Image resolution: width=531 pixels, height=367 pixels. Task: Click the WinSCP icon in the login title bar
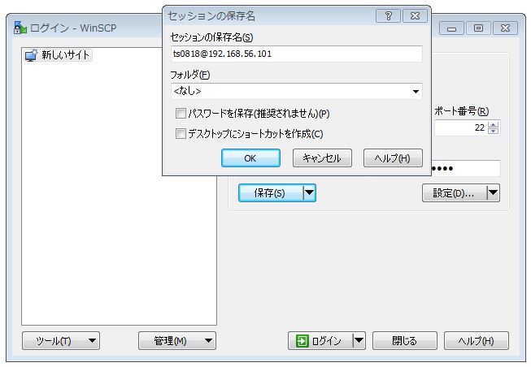20,28
